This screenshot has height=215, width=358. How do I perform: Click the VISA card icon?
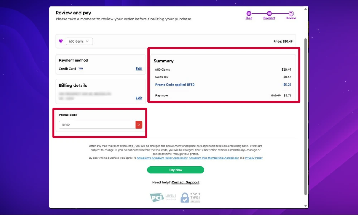click(81, 68)
